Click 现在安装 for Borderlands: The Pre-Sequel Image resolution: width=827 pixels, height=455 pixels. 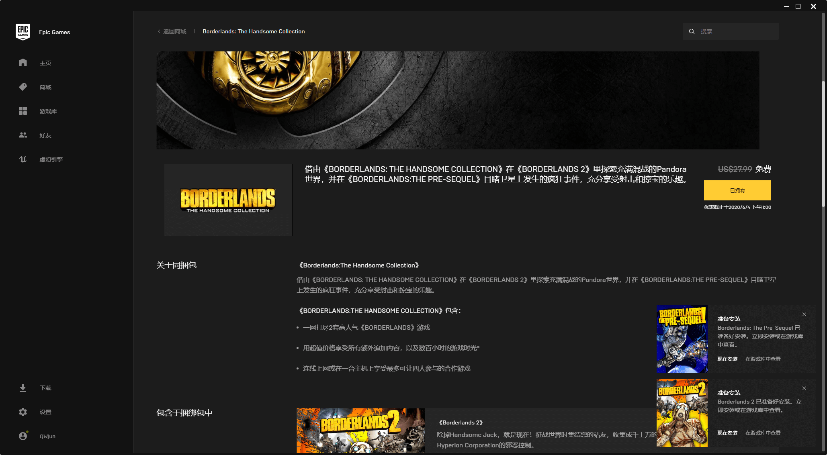click(727, 359)
